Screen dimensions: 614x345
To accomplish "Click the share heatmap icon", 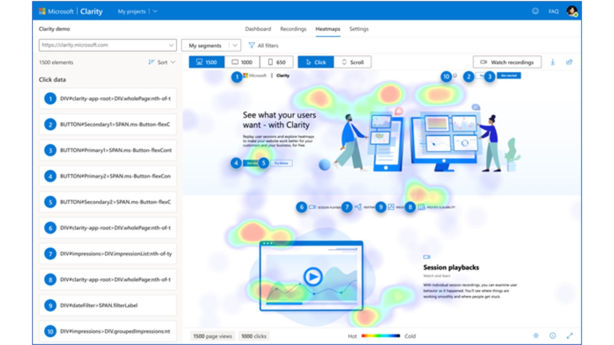I will [569, 62].
